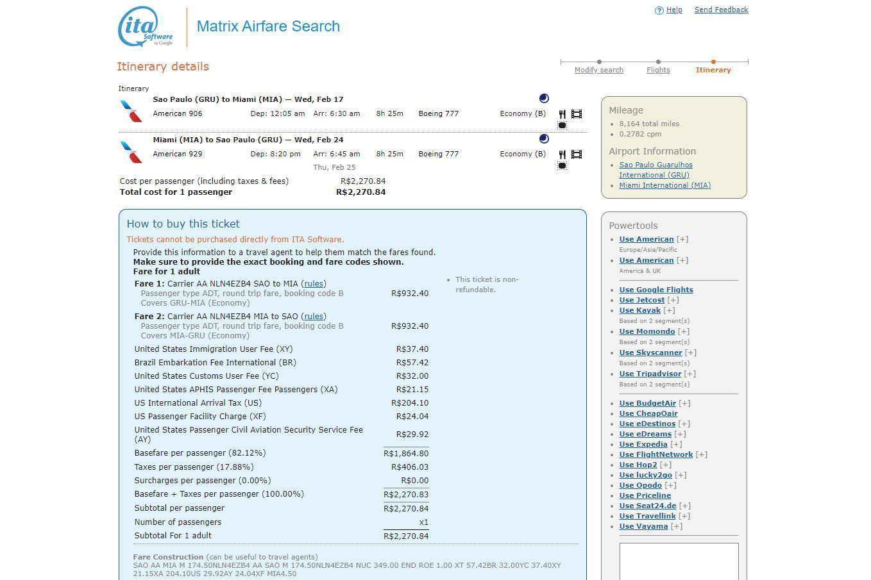
Task: Click American Airlines logo for flight 929
Action: (x=131, y=151)
